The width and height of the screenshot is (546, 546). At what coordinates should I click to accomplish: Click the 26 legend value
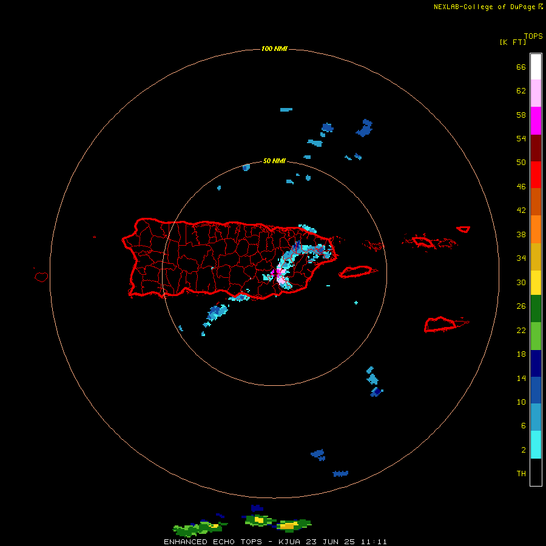point(521,306)
